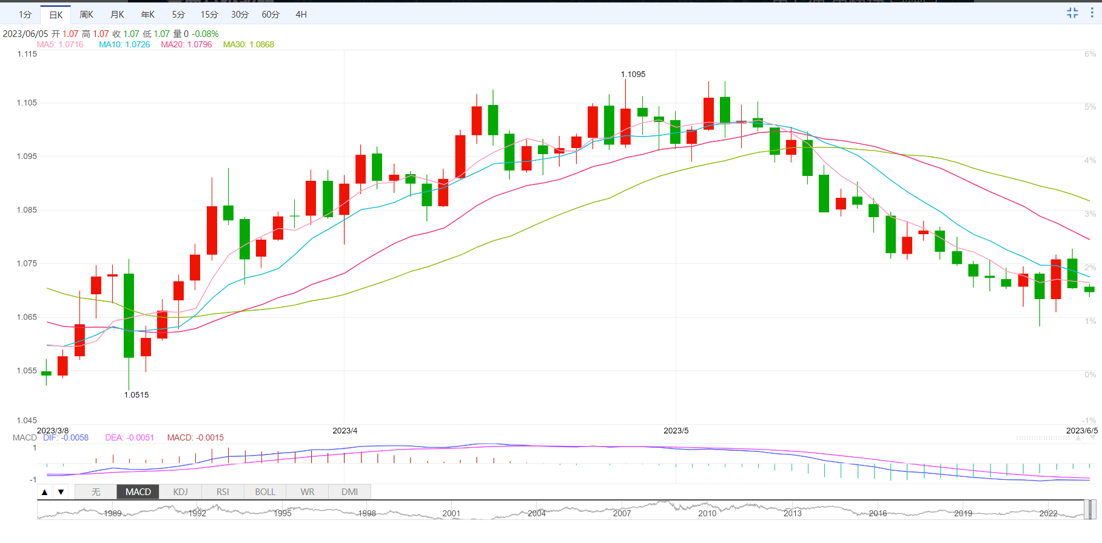Click the gray up arrow under 2023/6/5
This screenshot has width=1102, height=543.
point(1078,438)
